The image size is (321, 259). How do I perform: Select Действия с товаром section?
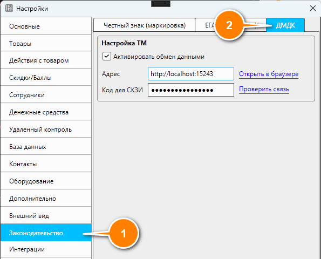click(46, 60)
